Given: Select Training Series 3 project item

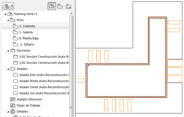Looking at the screenshot, I should coord(25,14).
